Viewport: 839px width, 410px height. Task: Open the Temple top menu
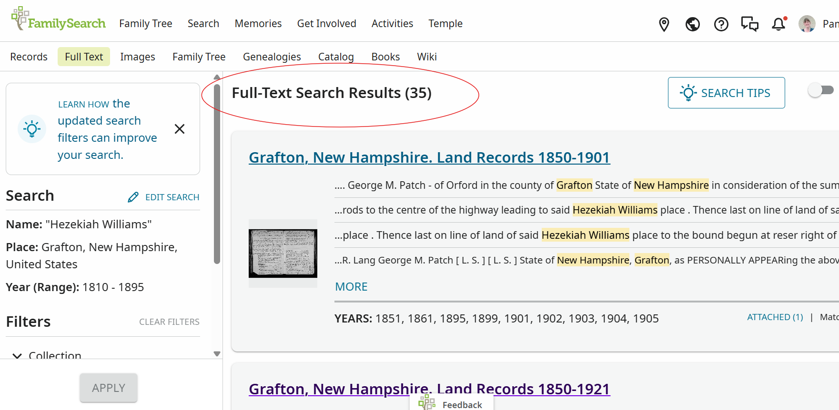coord(445,24)
